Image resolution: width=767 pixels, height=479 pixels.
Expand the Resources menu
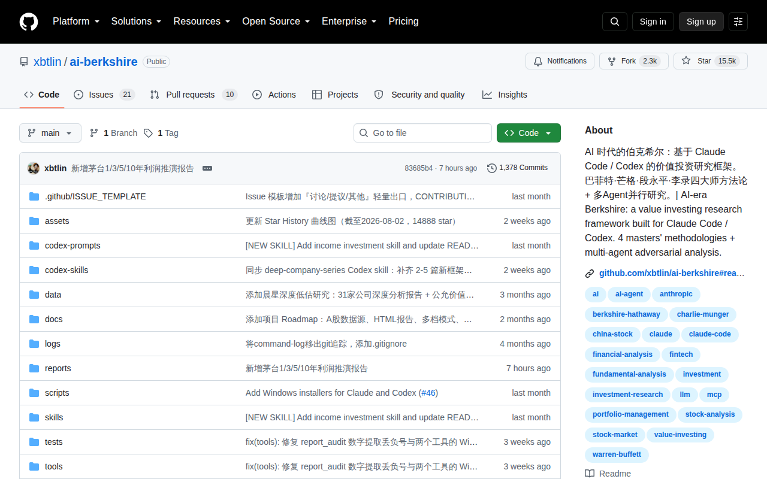click(x=202, y=22)
